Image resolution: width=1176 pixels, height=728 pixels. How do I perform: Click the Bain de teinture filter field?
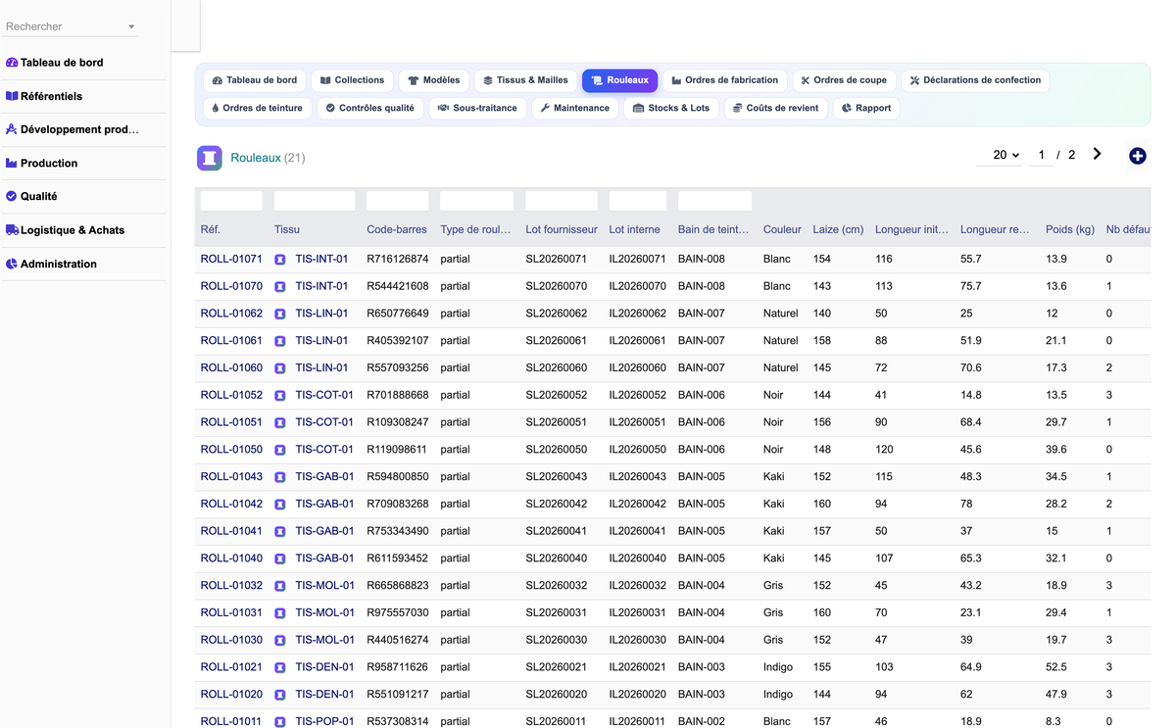coord(714,201)
